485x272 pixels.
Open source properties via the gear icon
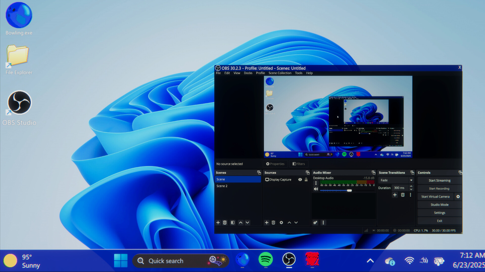(281, 223)
